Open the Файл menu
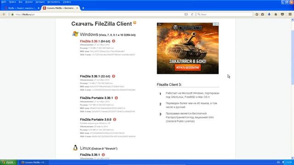The image size is (294, 165). click(4, 2)
